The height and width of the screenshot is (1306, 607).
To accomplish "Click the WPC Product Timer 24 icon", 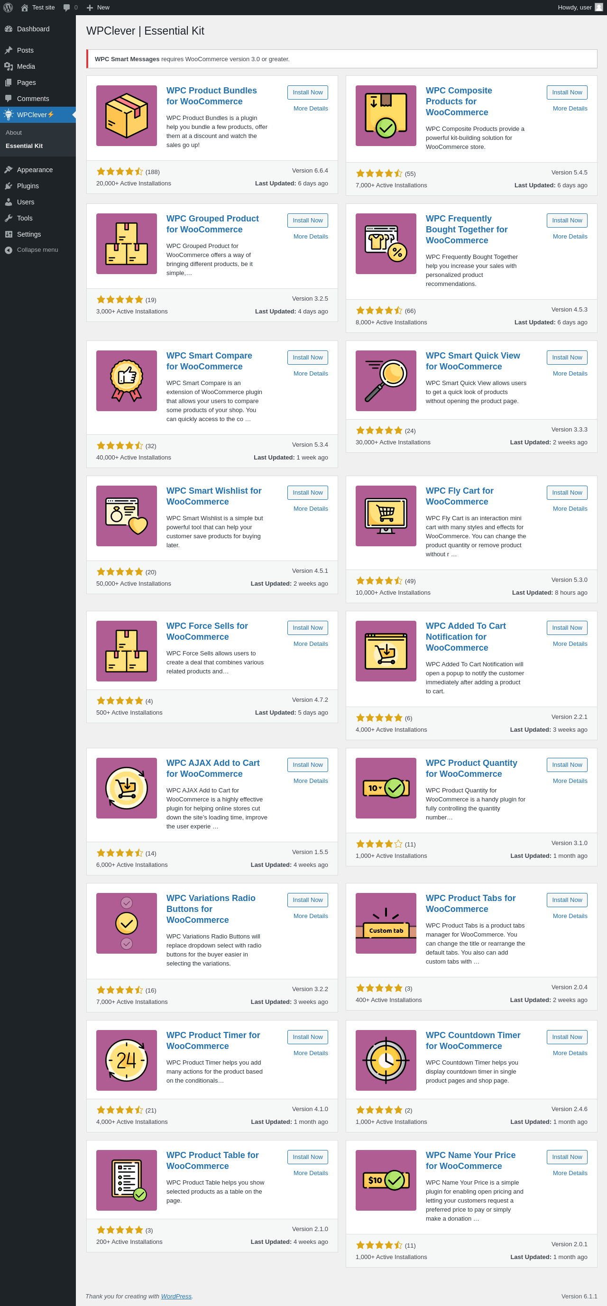I will (127, 1061).
